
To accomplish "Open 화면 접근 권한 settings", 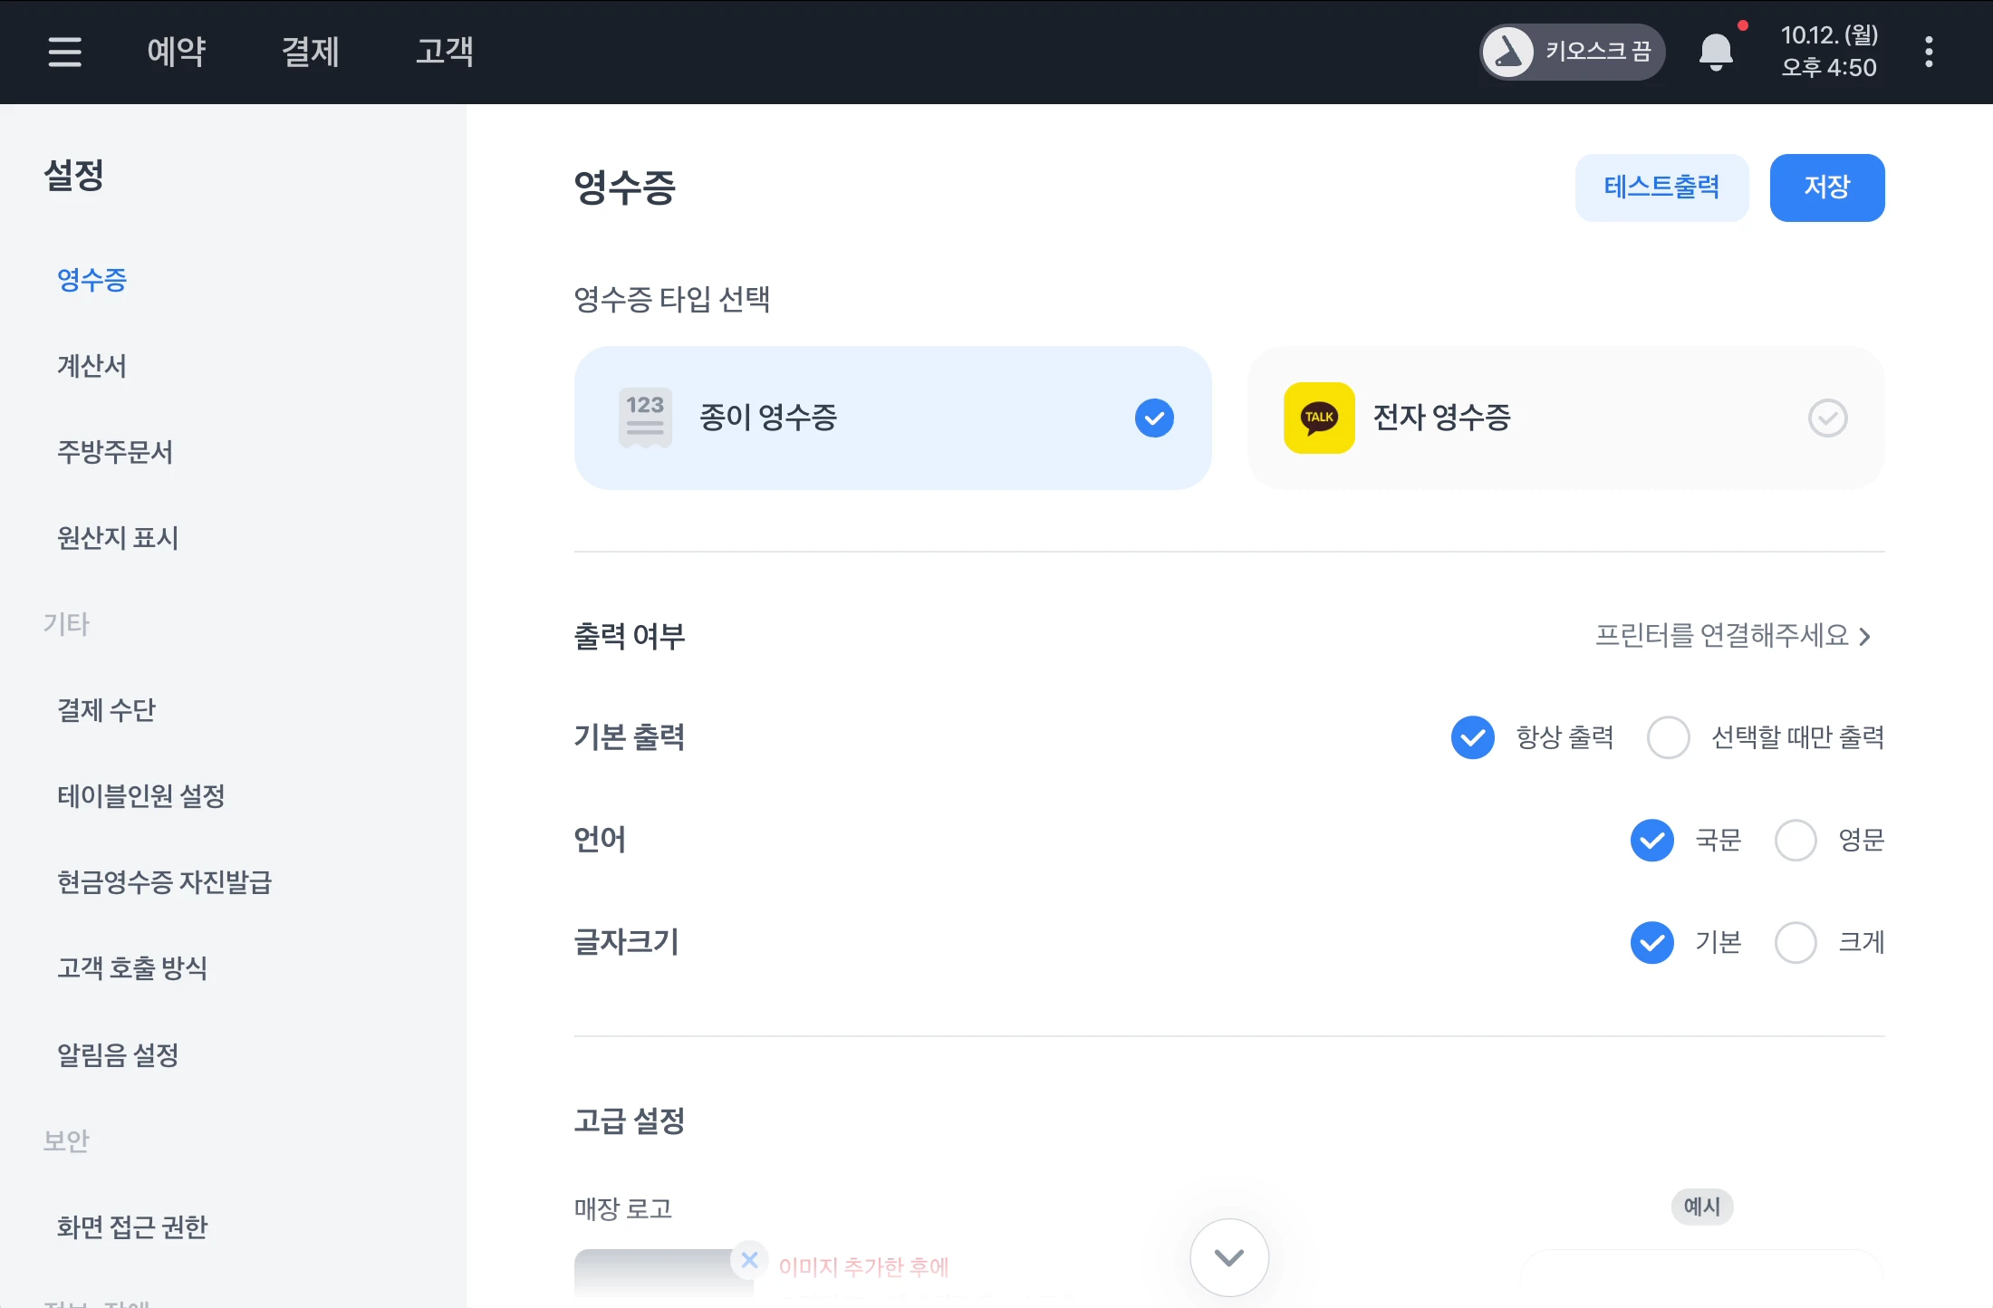I will click(x=132, y=1227).
